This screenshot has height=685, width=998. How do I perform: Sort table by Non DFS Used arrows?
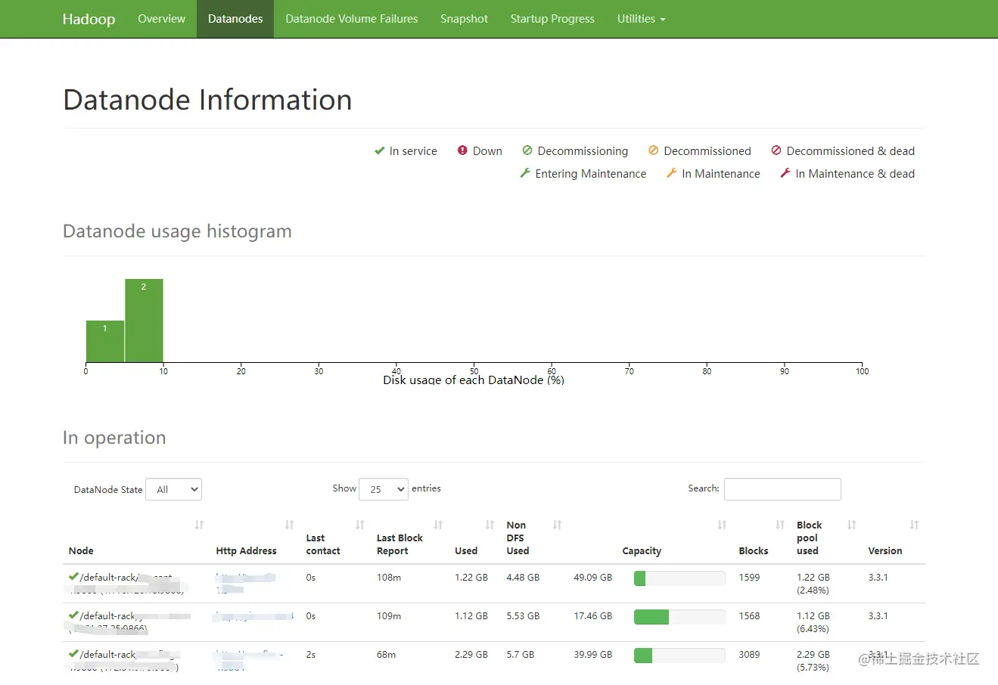[557, 525]
